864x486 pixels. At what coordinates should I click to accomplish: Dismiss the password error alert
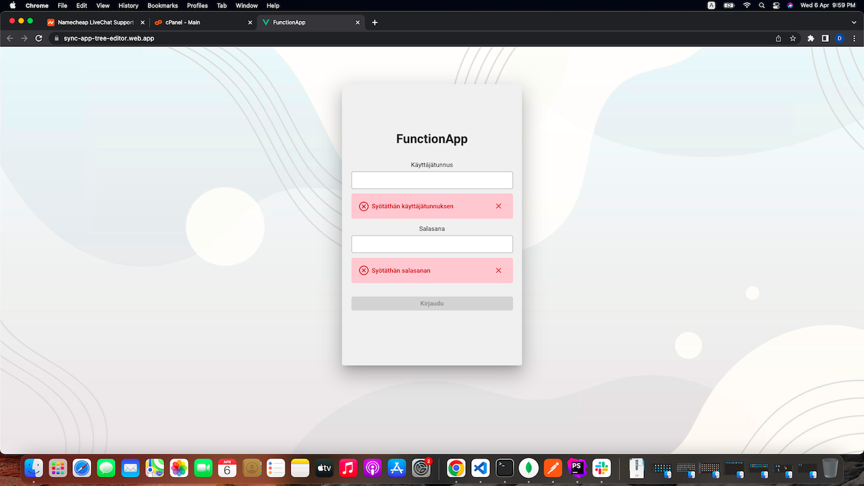pyautogui.click(x=498, y=270)
